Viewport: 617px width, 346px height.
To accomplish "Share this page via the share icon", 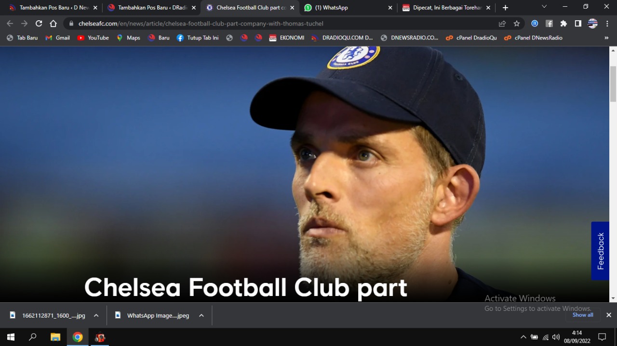I will (502, 24).
